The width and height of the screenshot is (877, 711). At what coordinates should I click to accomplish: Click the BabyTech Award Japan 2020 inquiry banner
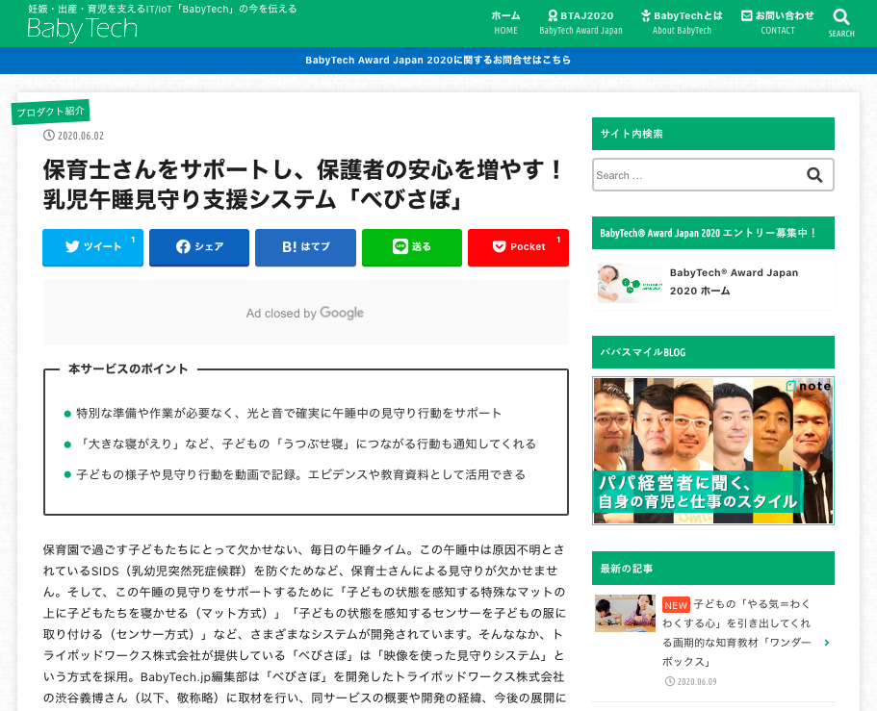tap(438, 60)
